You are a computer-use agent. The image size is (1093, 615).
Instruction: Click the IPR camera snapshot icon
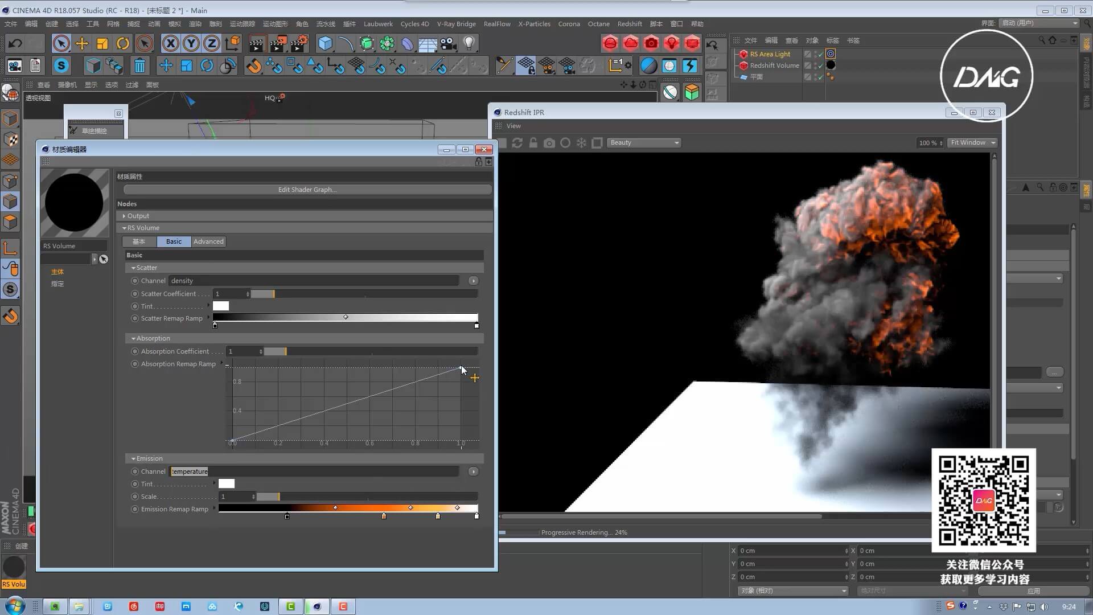tap(549, 143)
